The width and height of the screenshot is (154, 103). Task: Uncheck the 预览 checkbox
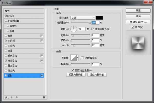(132, 27)
